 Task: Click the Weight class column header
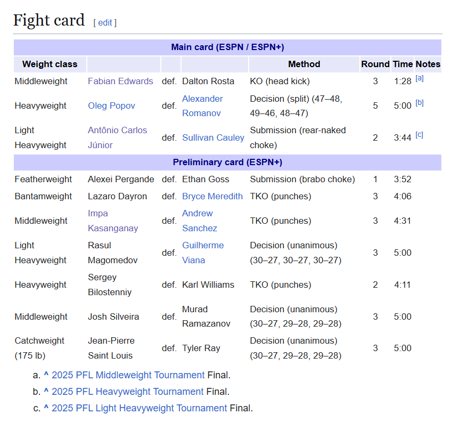pos(50,64)
